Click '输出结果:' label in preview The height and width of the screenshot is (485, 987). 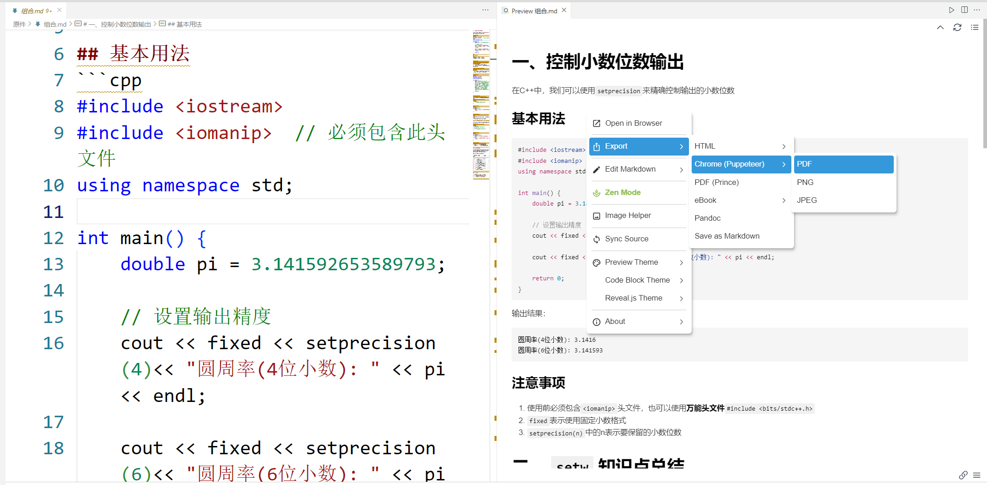pos(529,313)
